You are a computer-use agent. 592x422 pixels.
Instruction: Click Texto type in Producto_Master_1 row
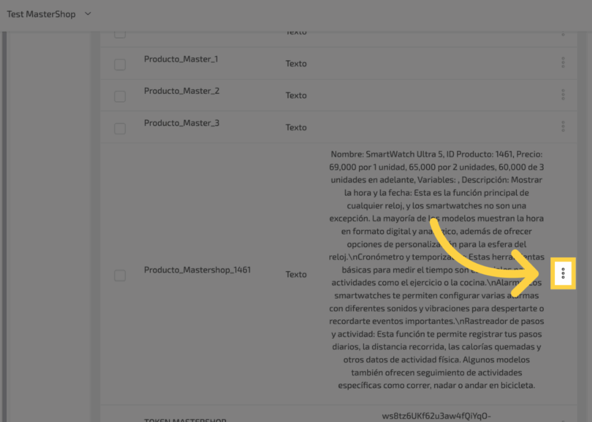click(296, 64)
